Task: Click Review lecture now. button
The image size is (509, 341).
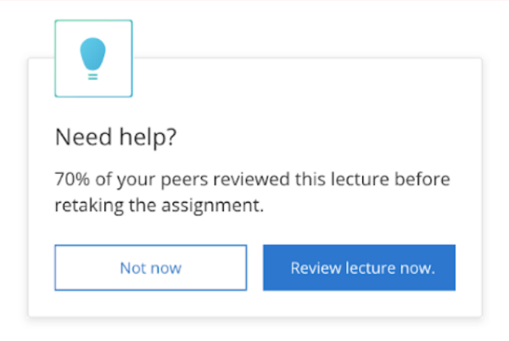Action: pos(359,268)
